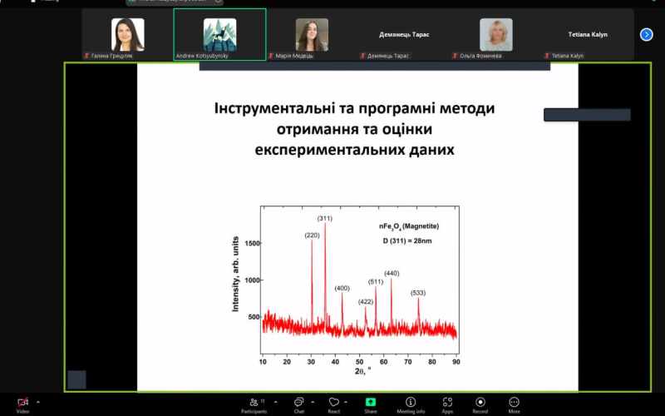Click the (422) peak label
The height and width of the screenshot is (416, 665).
[x=365, y=302]
